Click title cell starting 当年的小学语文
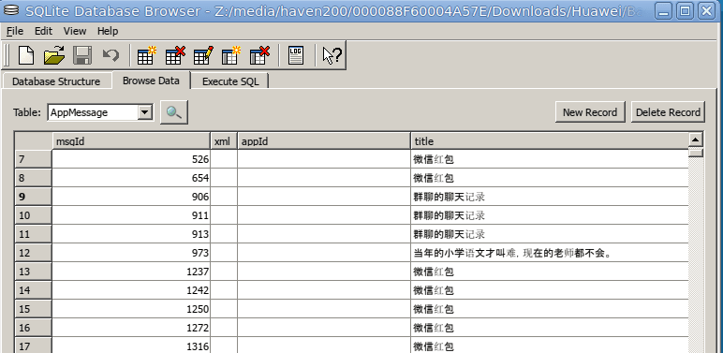Viewport: 723px width, 353px height. point(550,253)
